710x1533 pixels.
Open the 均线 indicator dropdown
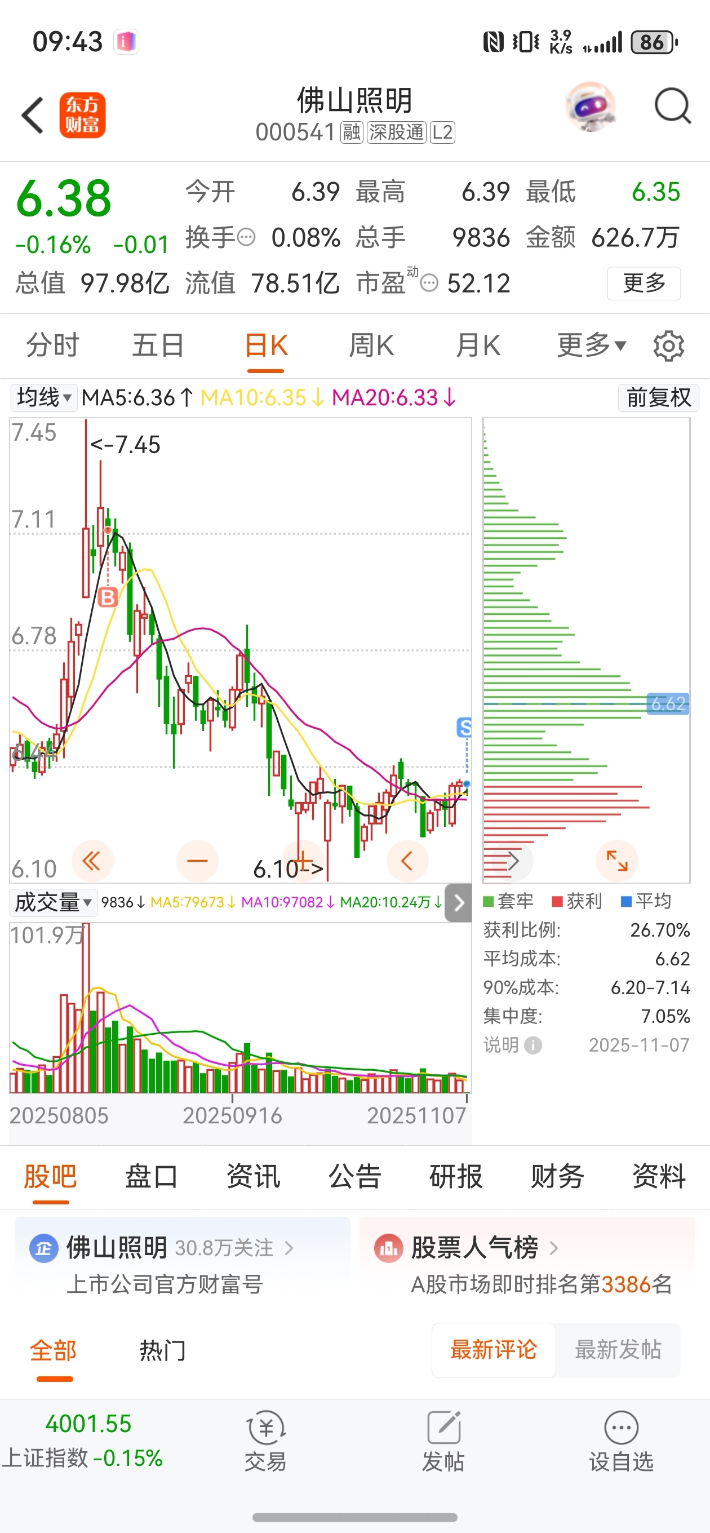[44, 397]
